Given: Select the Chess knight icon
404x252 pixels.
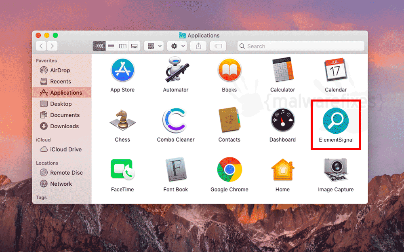Looking at the screenshot, I should [x=122, y=120].
